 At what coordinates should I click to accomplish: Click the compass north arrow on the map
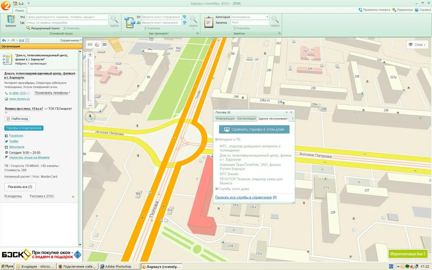pyautogui.click(x=90, y=117)
